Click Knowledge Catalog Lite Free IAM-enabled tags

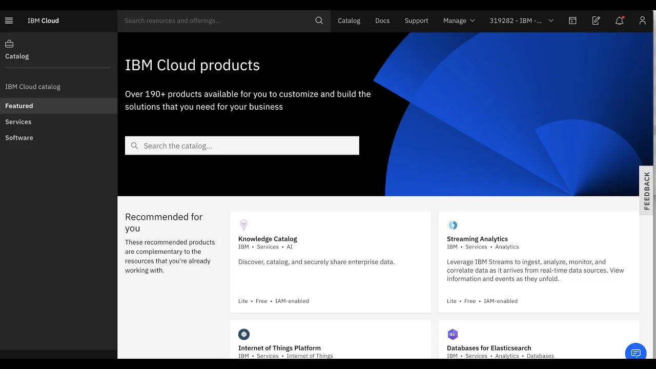[x=274, y=301]
